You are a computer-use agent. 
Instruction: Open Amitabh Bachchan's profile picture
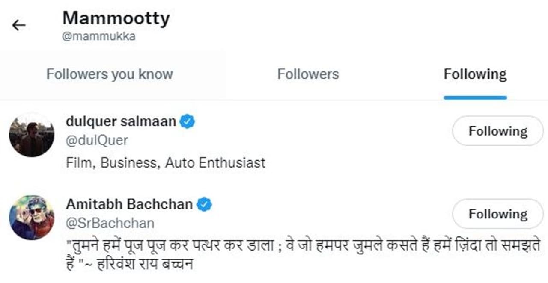tap(32, 218)
